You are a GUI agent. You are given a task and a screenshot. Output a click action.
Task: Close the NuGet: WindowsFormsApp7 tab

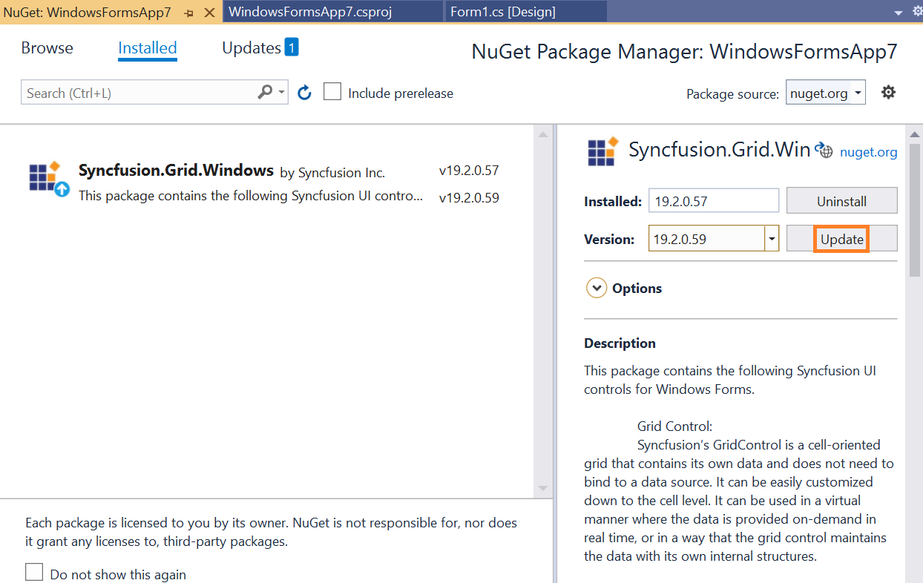[210, 13]
